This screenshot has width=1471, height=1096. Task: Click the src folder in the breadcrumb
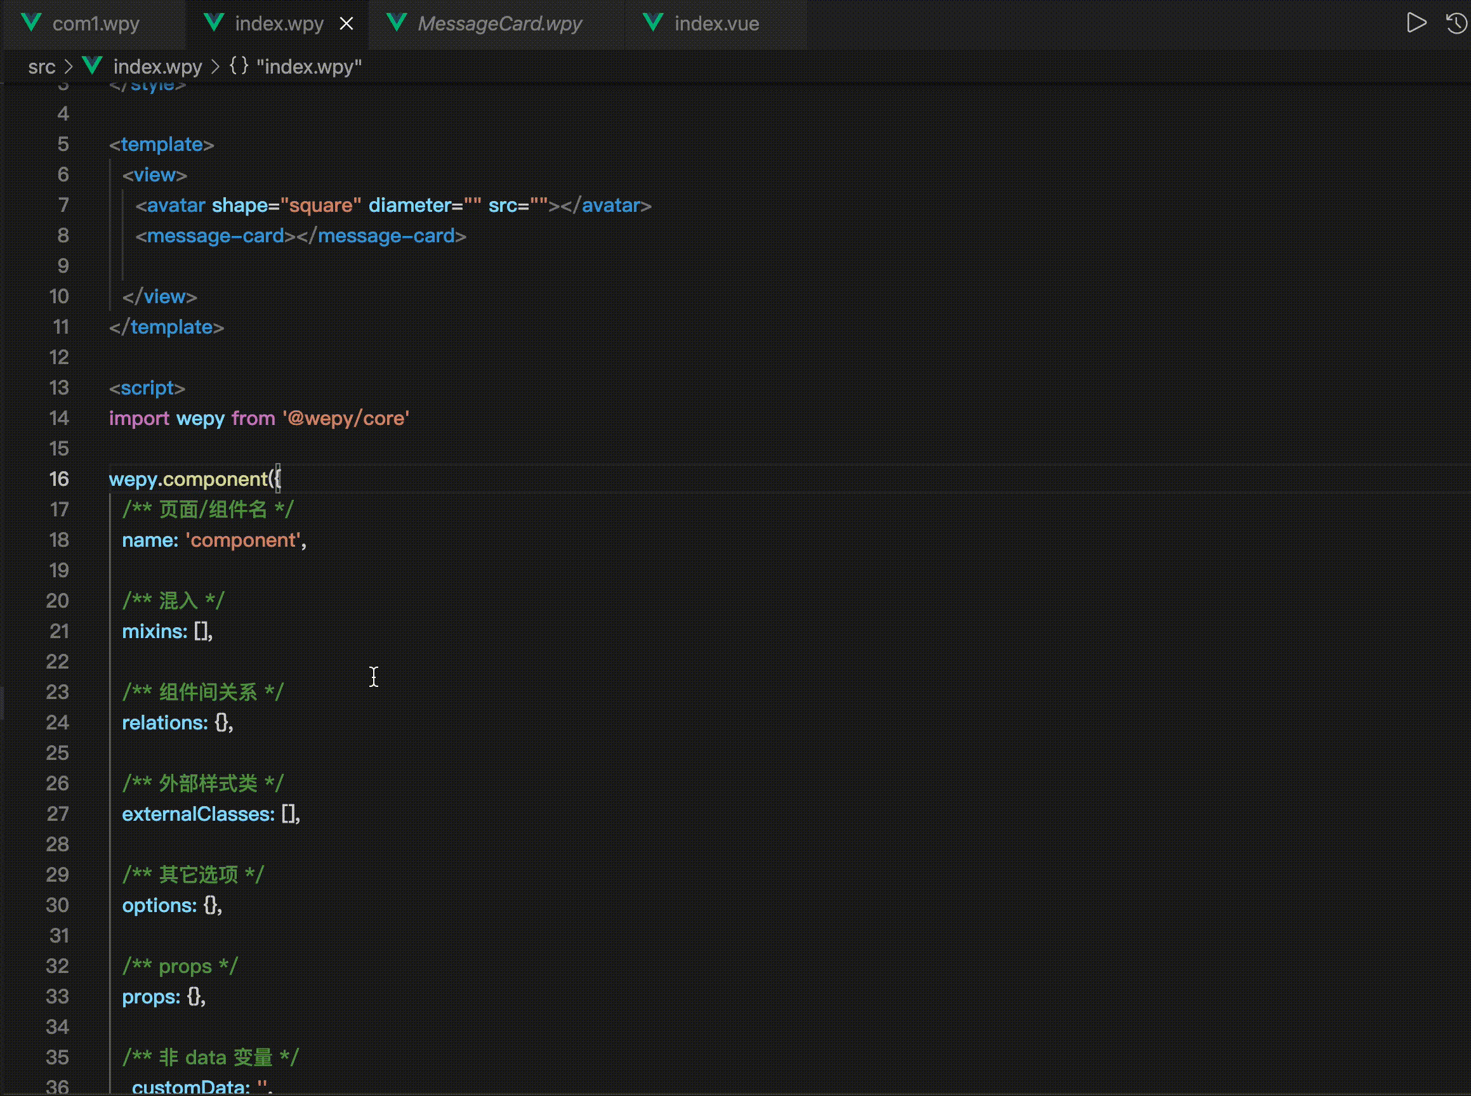(x=41, y=67)
